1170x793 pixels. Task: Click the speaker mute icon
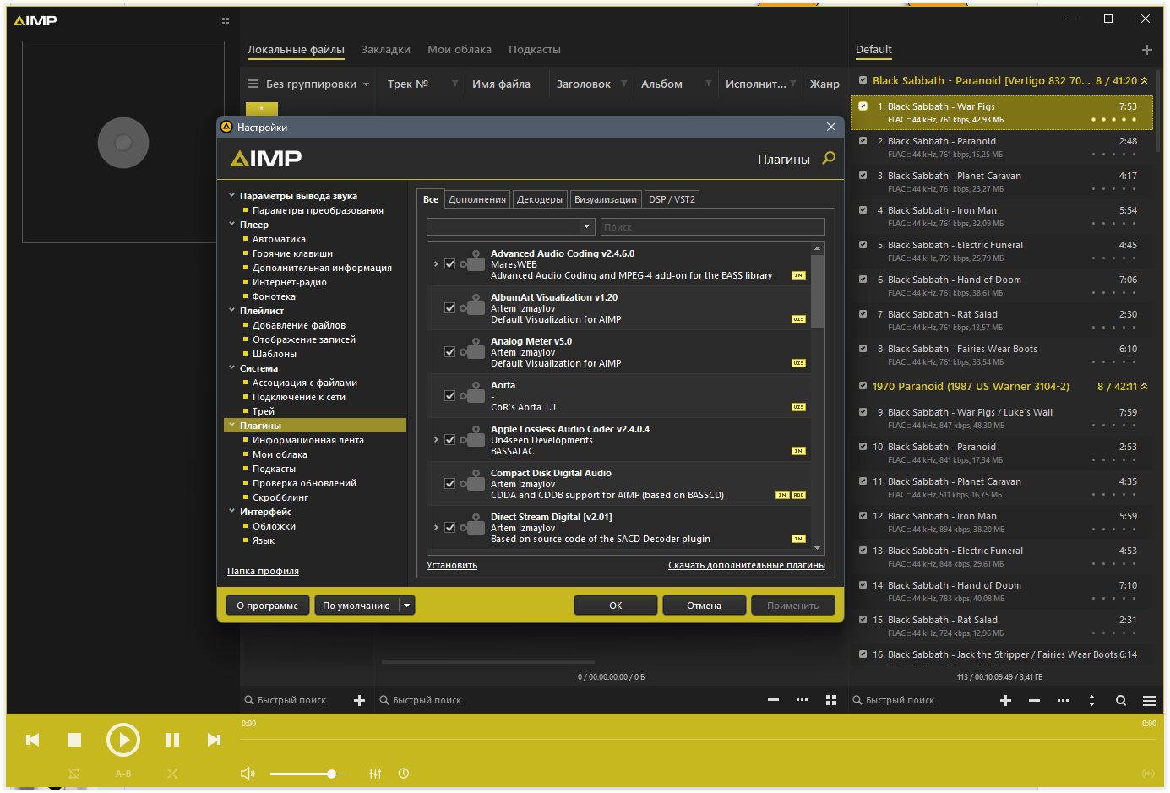pyautogui.click(x=248, y=774)
